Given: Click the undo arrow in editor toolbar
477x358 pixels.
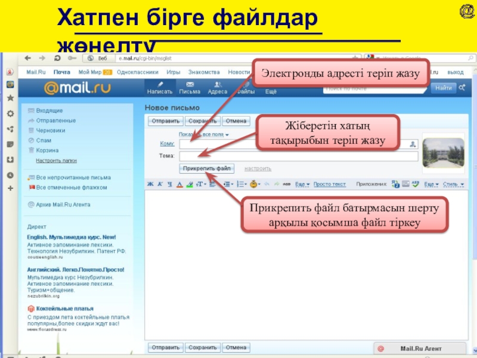Looking at the screenshot, I should (x=267, y=184).
